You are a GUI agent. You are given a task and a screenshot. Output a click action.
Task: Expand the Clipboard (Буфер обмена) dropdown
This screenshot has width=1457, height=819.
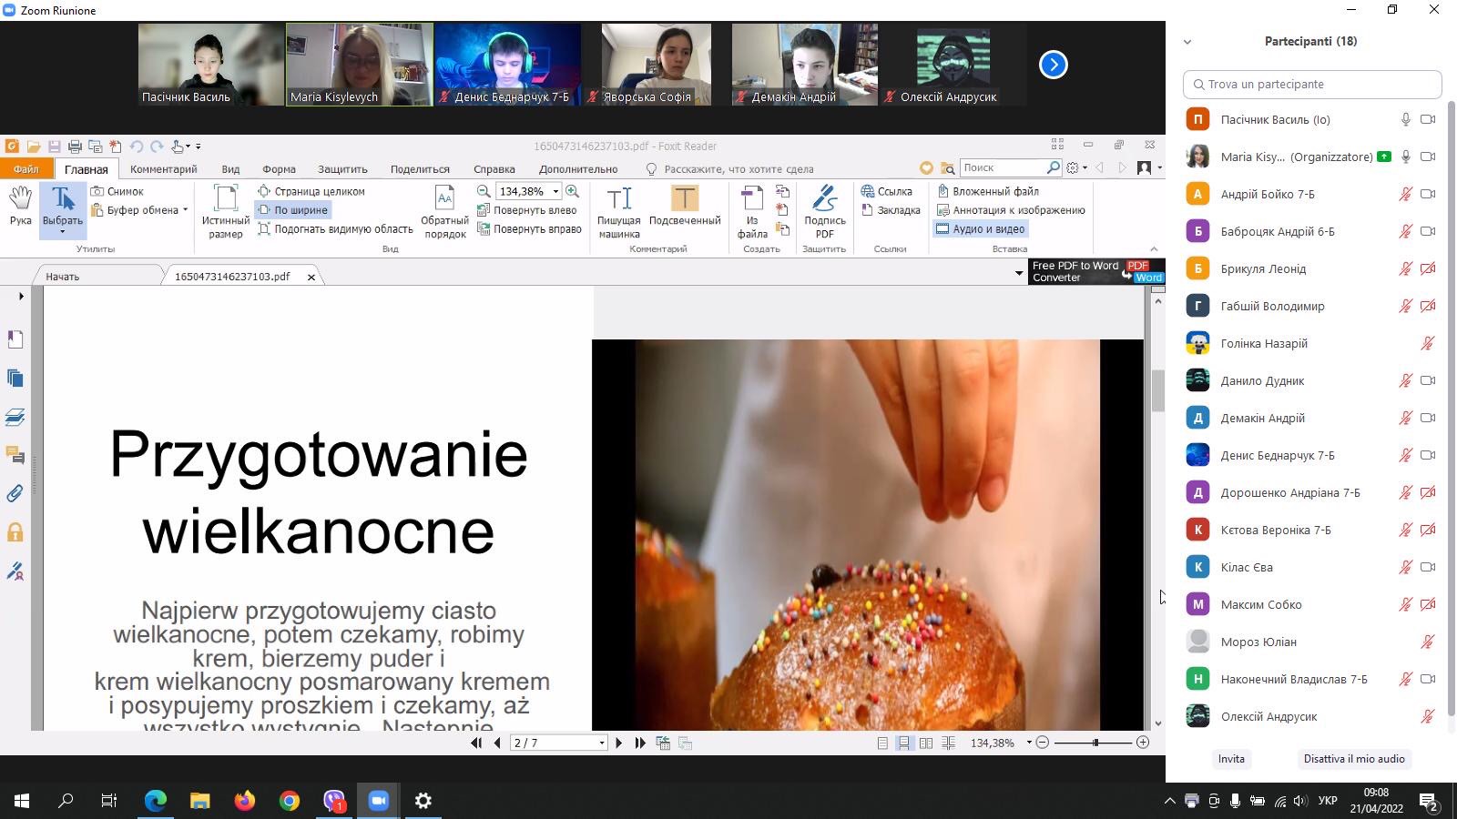(x=185, y=210)
